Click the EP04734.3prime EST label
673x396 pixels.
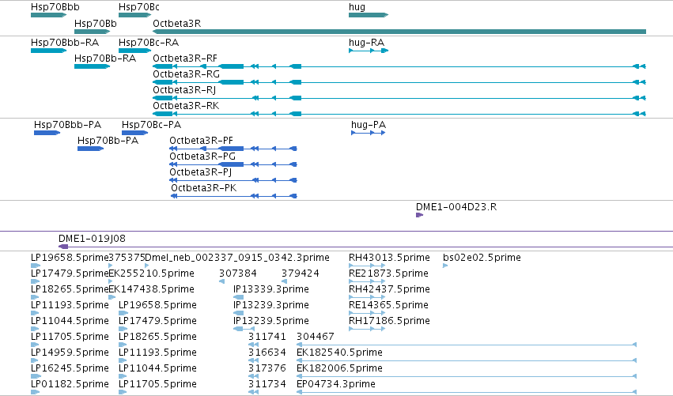336,384
